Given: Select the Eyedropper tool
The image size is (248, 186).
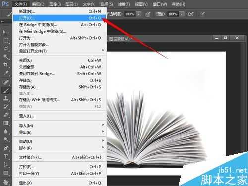Looking at the screenshot, I should point(6,73).
